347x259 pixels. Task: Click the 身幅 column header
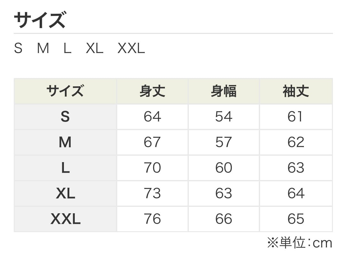coord(224,91)
